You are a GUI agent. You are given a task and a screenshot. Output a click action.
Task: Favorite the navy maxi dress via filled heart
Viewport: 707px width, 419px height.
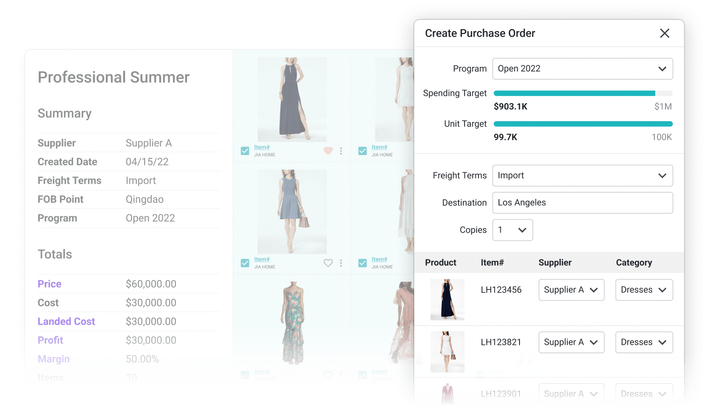point(328,151)
